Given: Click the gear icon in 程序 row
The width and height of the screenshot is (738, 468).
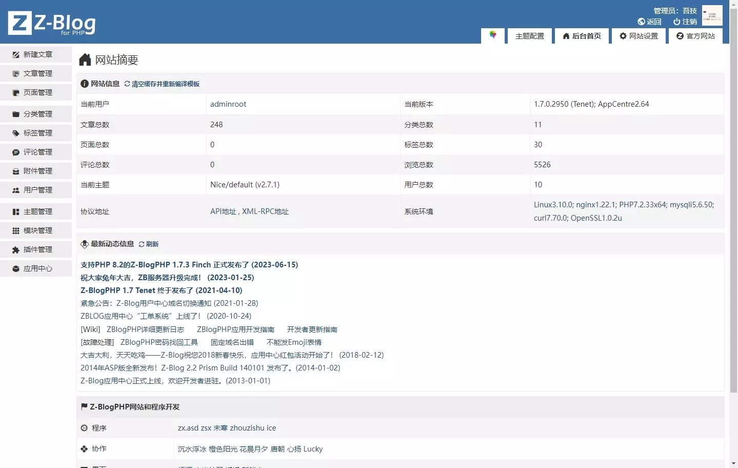Looking at the screenshot, I should coord(84,427).
